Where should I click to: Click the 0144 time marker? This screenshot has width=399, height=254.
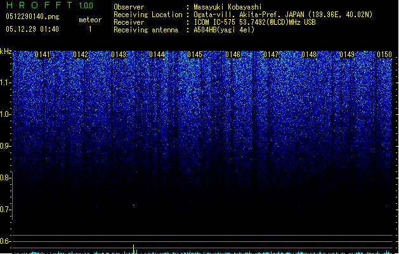click(x=157, y=55)
